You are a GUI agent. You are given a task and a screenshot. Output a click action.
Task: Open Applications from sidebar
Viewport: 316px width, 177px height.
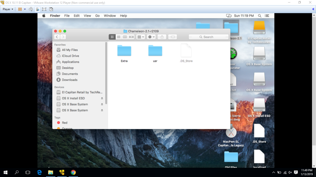coord(70,62)
